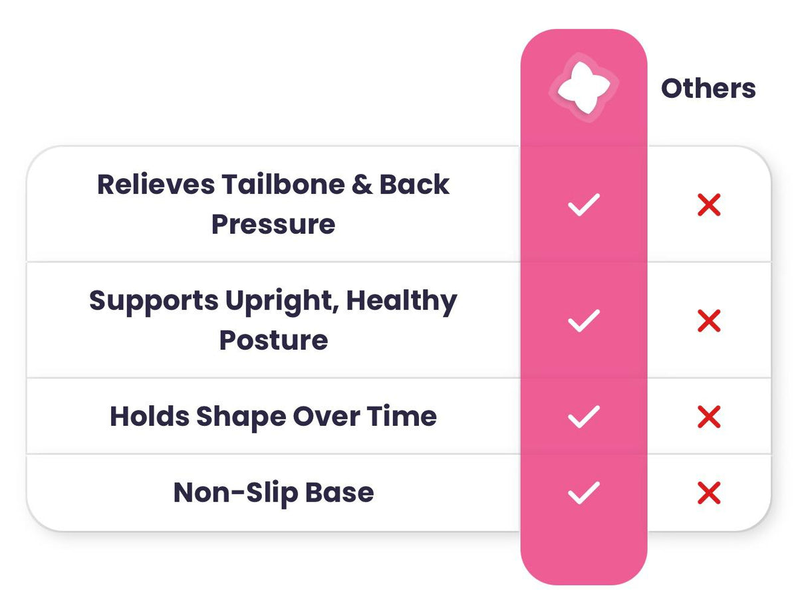Click red X beside Holds Shape Over Time
The height and width of the screenshot is (604, 798).
tap(709, 417)
